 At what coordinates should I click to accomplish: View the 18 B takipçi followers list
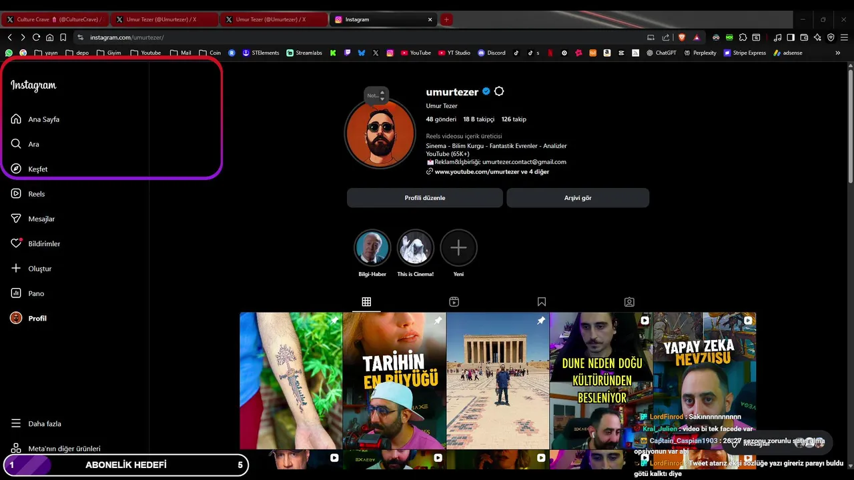pyautogui.click(x=478, y=119)
